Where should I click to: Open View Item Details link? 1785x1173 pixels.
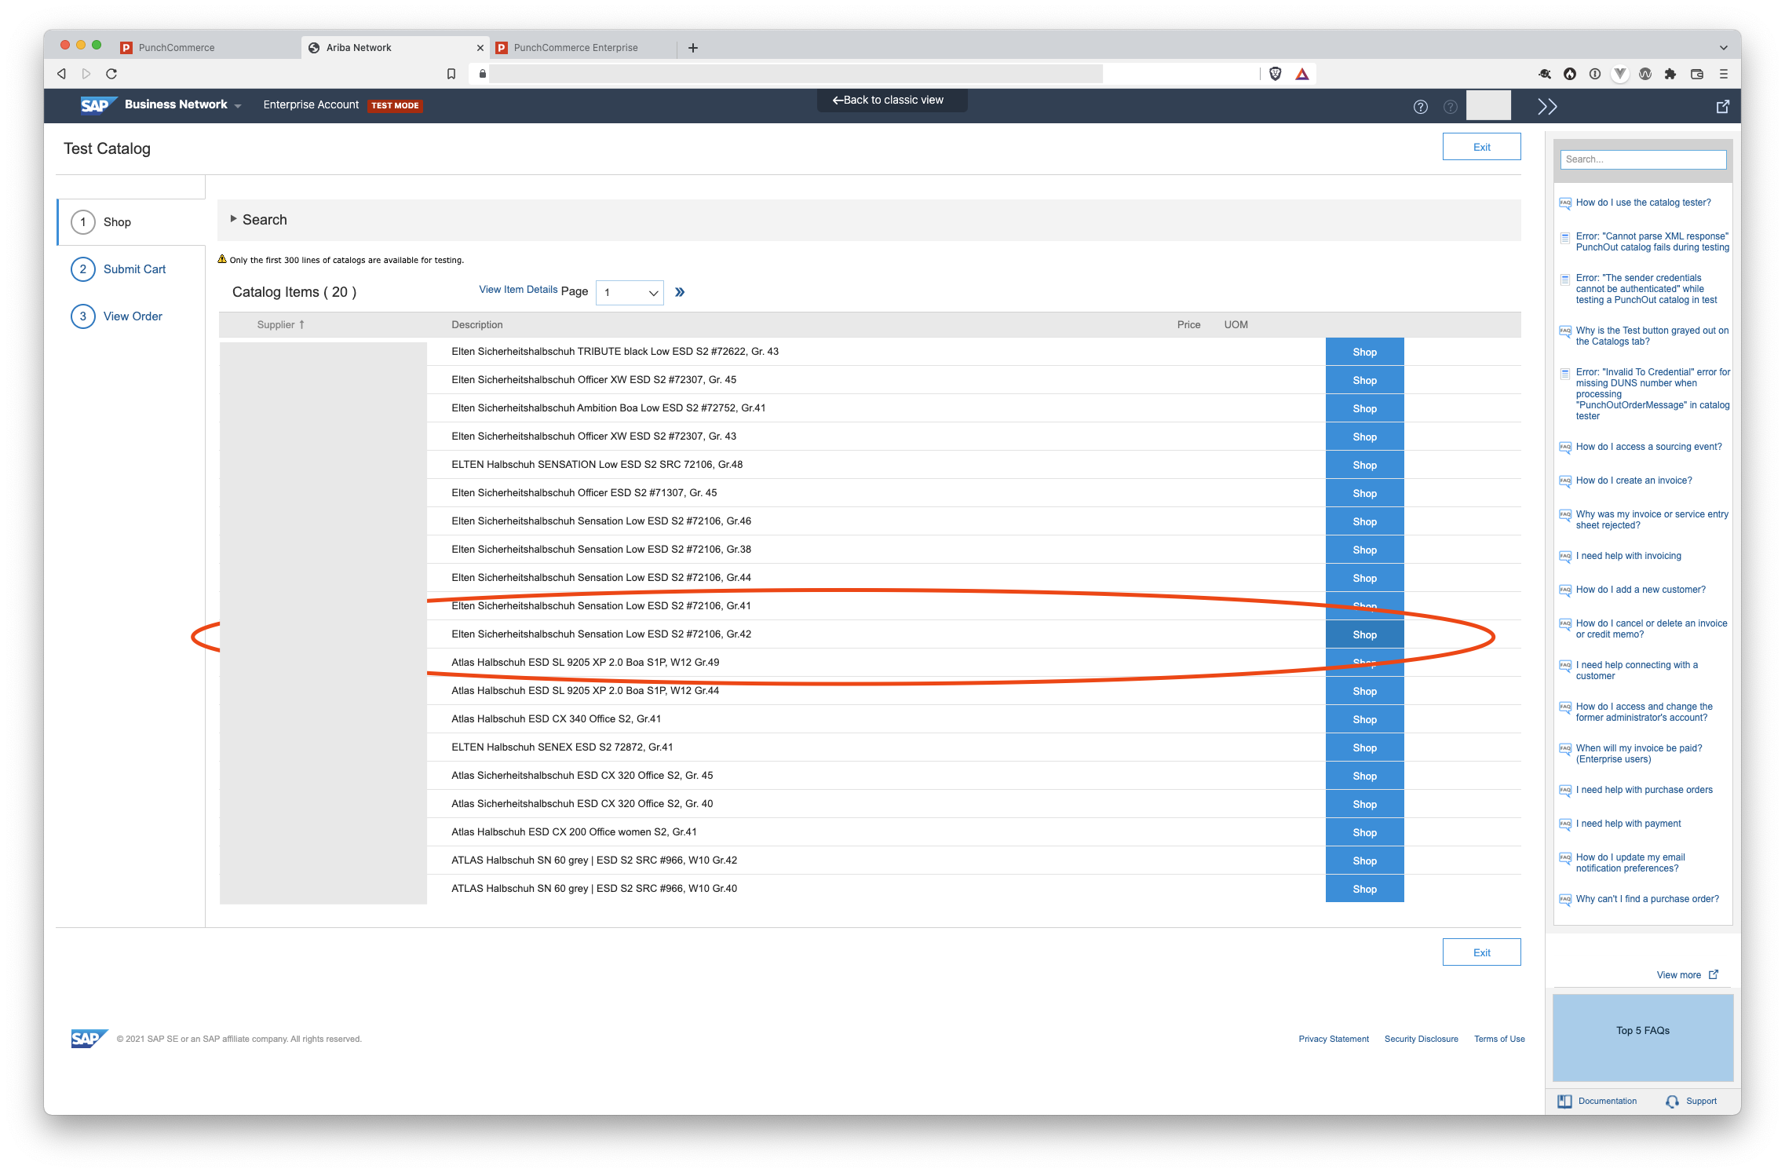518,290
